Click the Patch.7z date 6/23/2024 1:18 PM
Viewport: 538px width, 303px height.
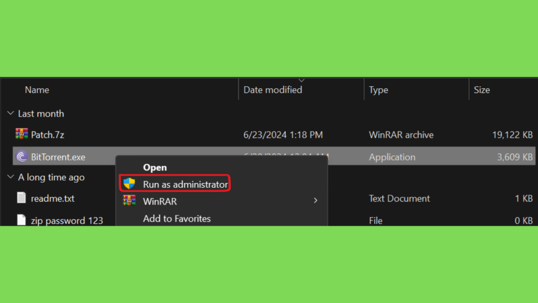click(283, 135)
